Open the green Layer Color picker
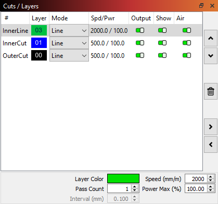Viewport: 218px width, 204px height. [123, 178]
